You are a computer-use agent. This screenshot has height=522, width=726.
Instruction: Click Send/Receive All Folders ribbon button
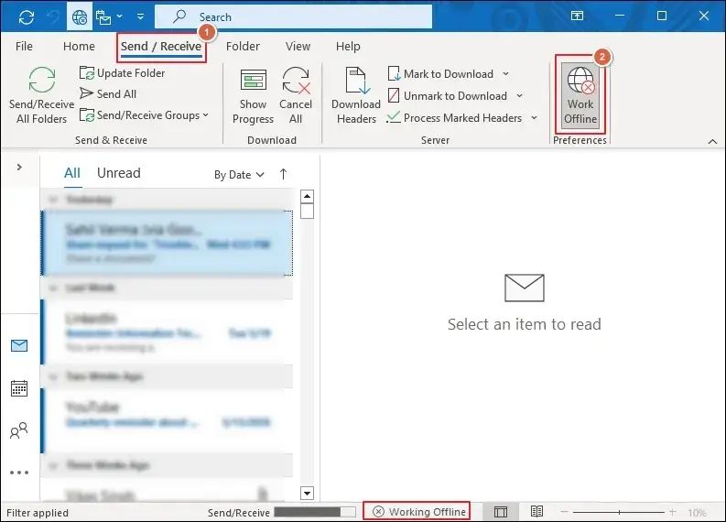click(x=42, y=96)
